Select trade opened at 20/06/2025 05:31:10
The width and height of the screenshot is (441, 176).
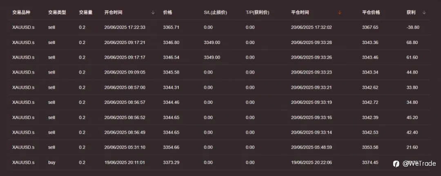(219, 147)
